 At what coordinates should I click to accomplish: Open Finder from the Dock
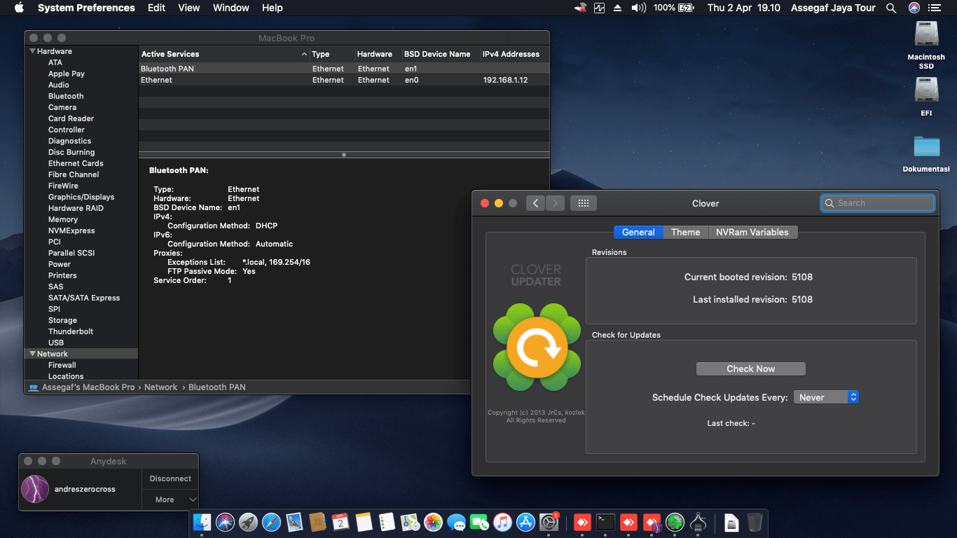[x=202, y=522]
